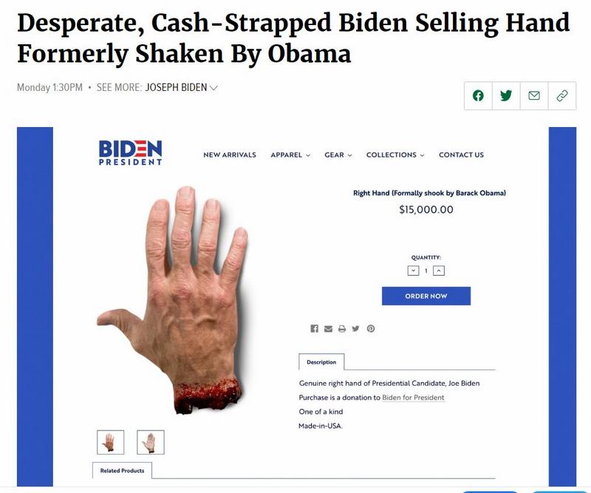The height and width of the screenshot is (493, 591).
Task: Go to New Arrivals menu item
Action: [x=230, y=155]
